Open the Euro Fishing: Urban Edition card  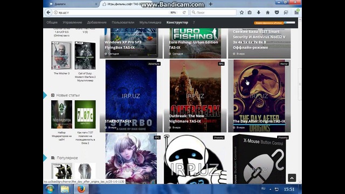[195, 43]
